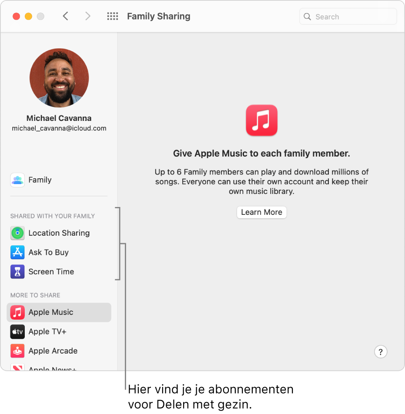Viewport: 405px width, 414px height.
Task: Click the Apple Arcade joystick icon
Action: 17,351
